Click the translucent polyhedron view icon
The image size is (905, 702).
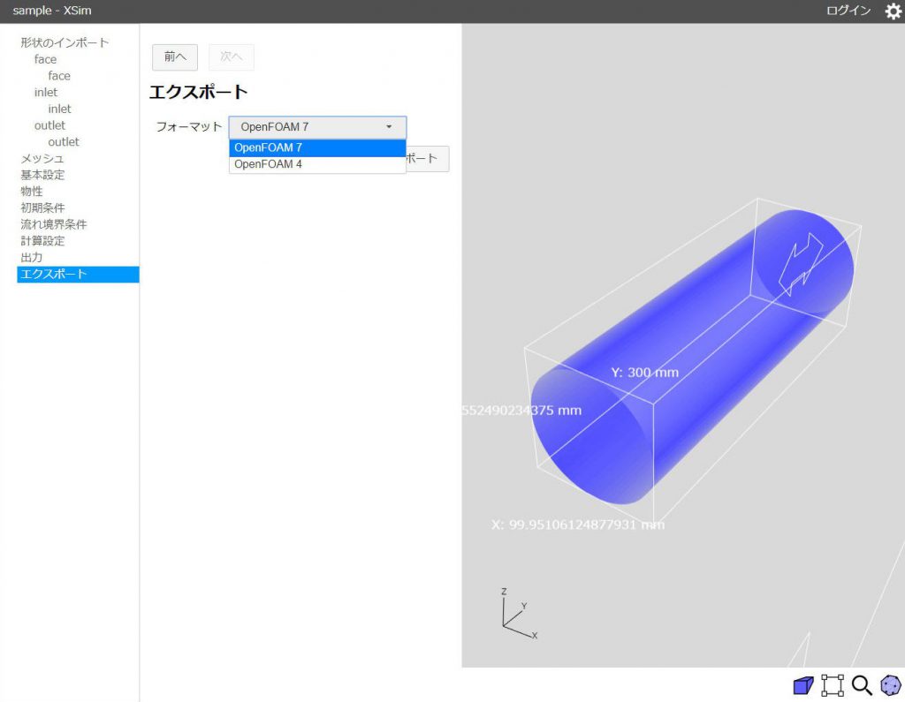(891, 685)
